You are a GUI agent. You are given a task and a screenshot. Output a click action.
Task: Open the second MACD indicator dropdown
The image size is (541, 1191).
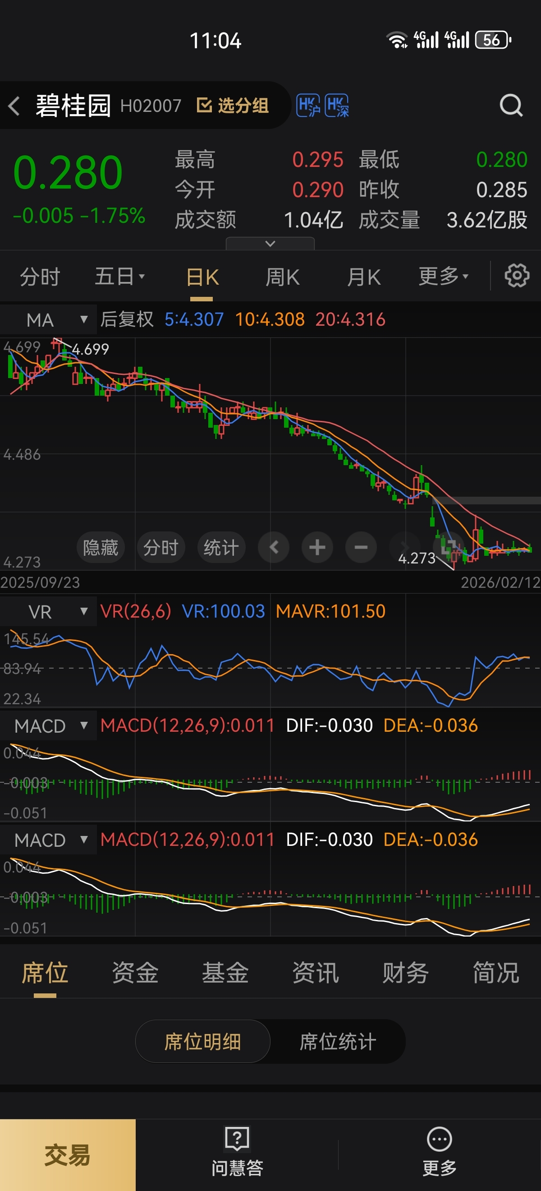pyautogui.click(x=49, y=840)
